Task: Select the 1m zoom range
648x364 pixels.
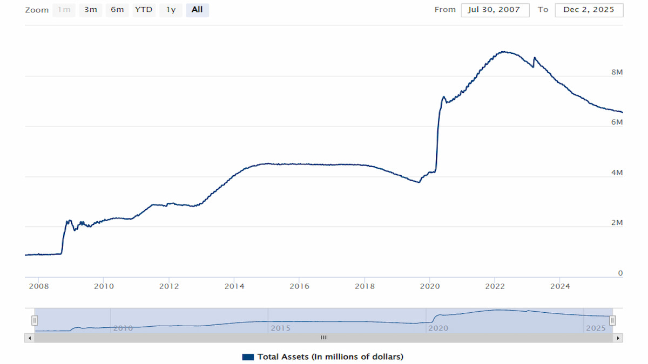Action: tap(64, 10)
